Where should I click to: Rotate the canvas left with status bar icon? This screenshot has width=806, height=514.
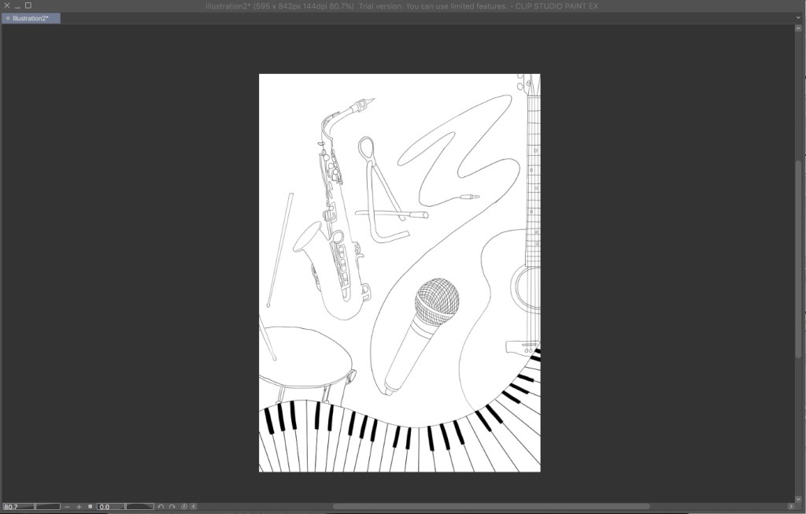[161, 507]
